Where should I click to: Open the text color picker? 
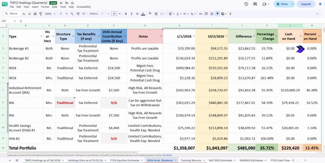[x=143, y=14]
